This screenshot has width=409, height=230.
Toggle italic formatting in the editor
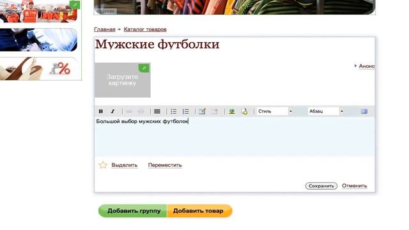pos(112,111)
